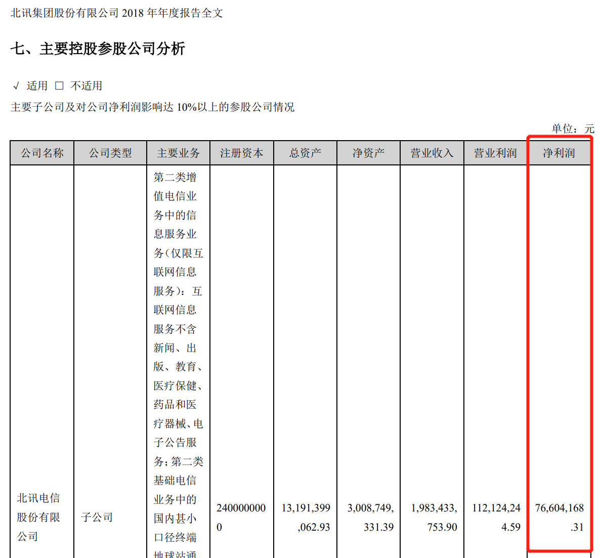The height and width of the screenshot is (558, 601).
Task: Click the operating profit value 112,124,244.59
Action: [x=496, y=518]
